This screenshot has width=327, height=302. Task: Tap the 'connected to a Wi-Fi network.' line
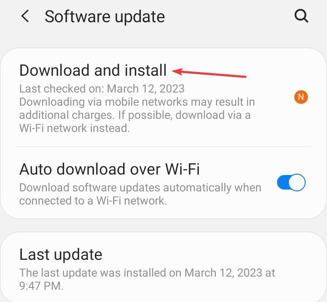coord(93,201)
